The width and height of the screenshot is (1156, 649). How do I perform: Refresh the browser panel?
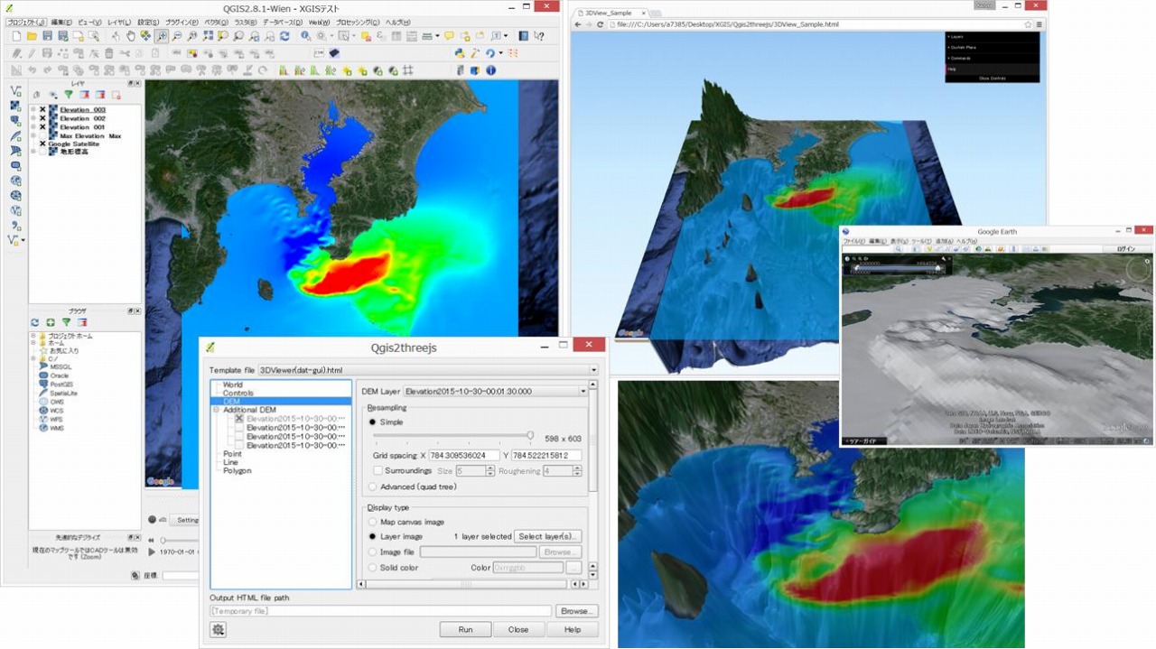pyautogui.click(x=35, y=322)
